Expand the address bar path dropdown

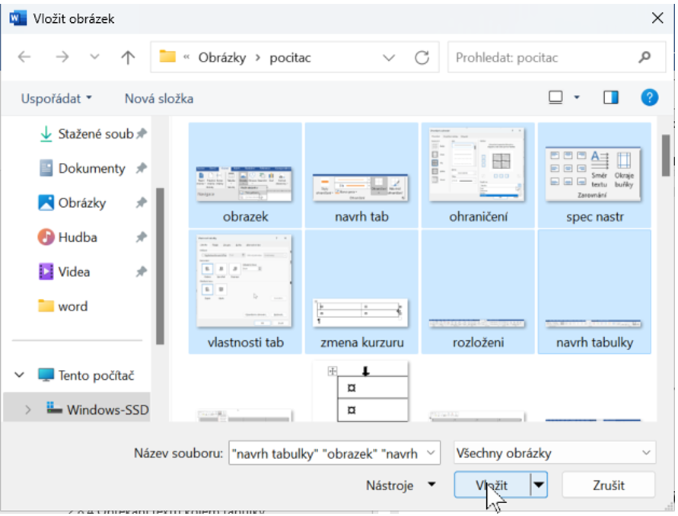[x=390, y=58]
